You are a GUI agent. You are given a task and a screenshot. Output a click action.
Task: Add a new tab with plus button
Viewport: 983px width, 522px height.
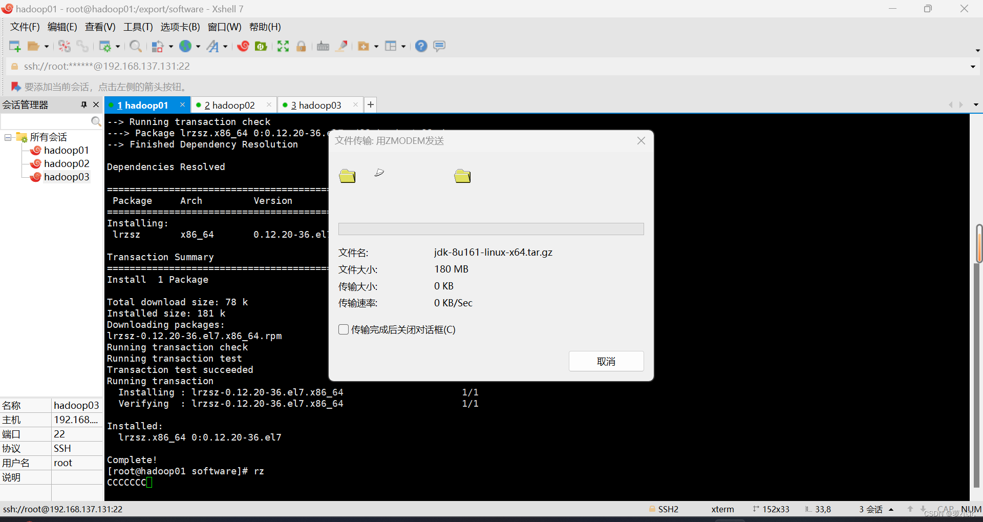pyautogui.click(x=371, y=105)
